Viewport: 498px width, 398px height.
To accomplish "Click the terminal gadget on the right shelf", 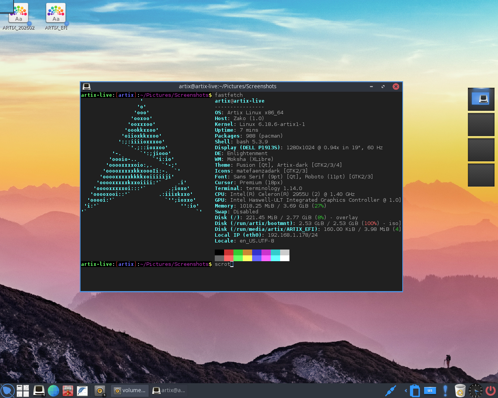I will coord(481,99).
